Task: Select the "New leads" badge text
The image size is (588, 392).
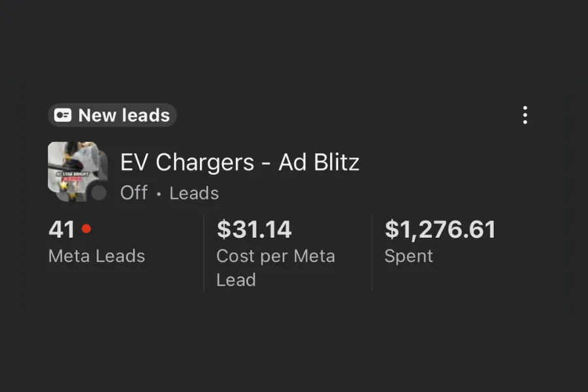Action: coord(123,116)
